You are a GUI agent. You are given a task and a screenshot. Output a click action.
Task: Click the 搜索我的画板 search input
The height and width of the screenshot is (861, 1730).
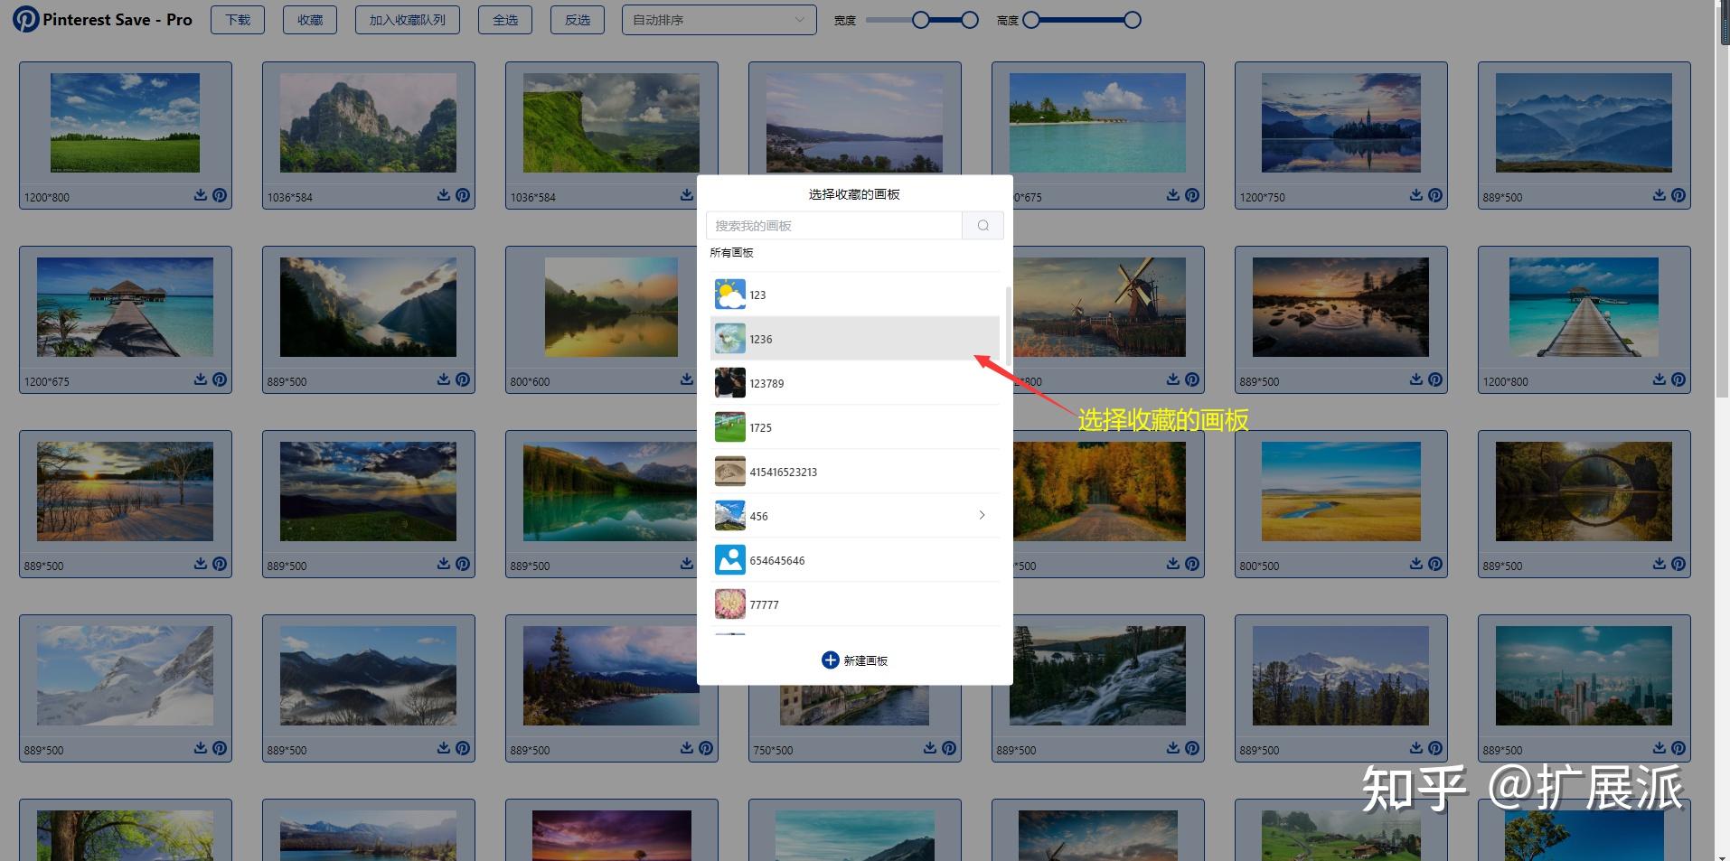click(x=834, y=226)
